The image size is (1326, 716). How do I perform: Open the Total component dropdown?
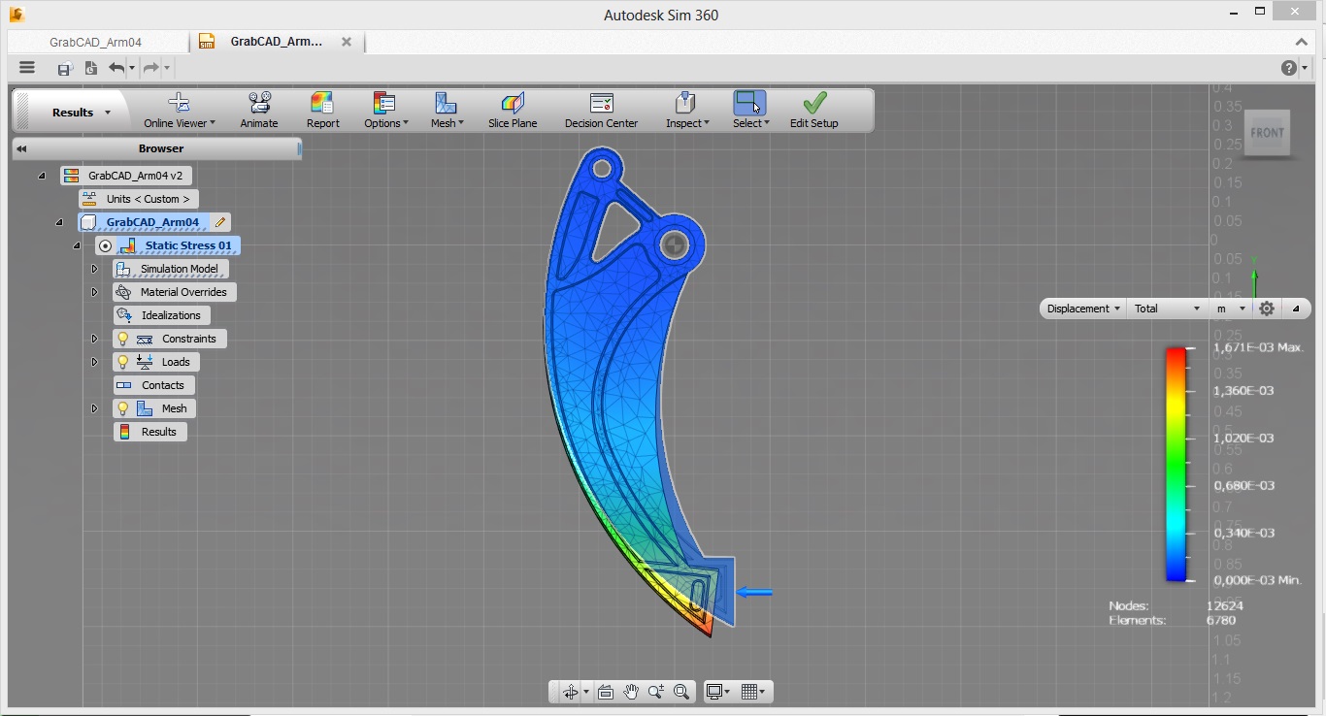tap(1168, 309)
